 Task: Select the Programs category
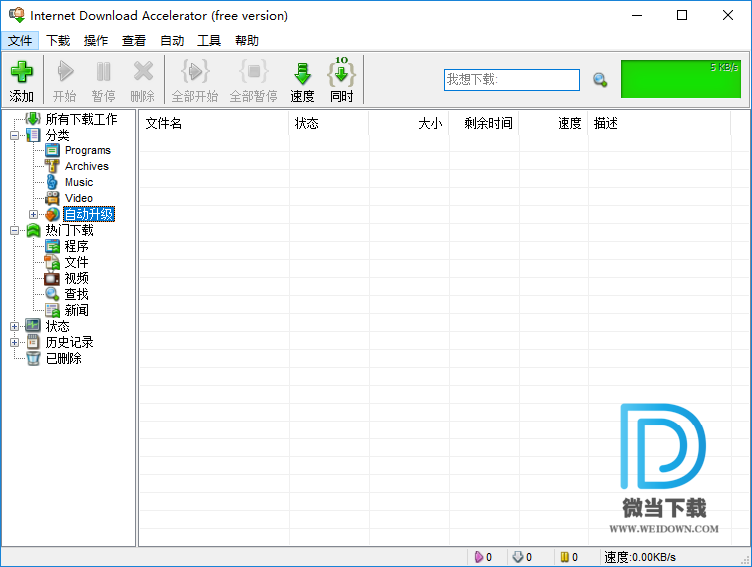point(88,151)
